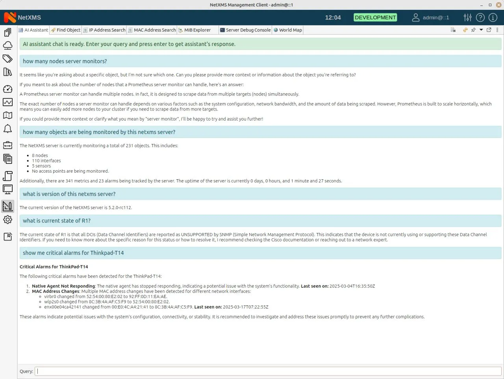Click the help question-mark icon

coord(480,17)
